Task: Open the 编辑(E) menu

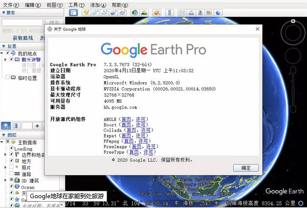Action: pos(33,5)
